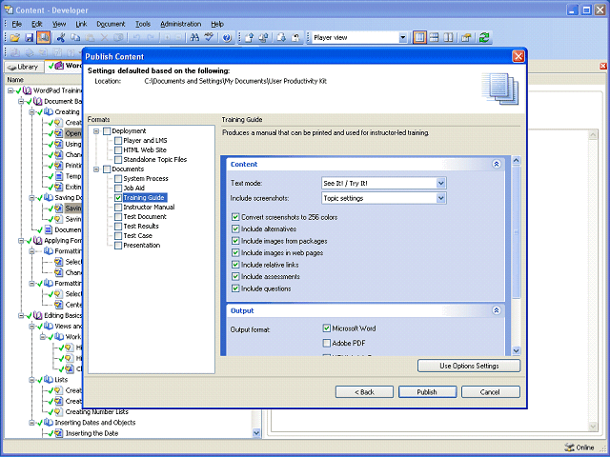Collapse the Lists section in the outline

[x=32, y=380]
